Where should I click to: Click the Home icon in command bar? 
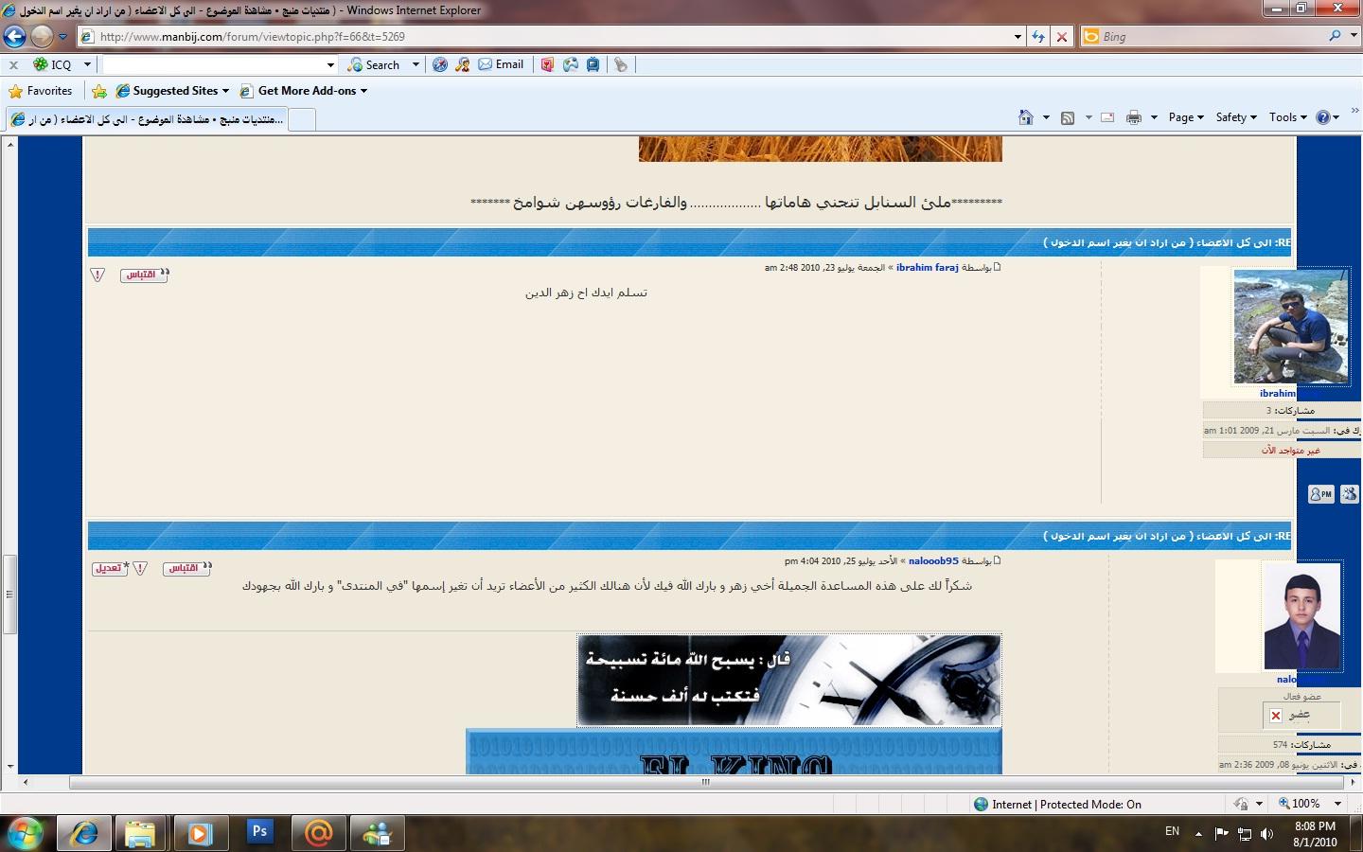click(x=1025, y=117)
